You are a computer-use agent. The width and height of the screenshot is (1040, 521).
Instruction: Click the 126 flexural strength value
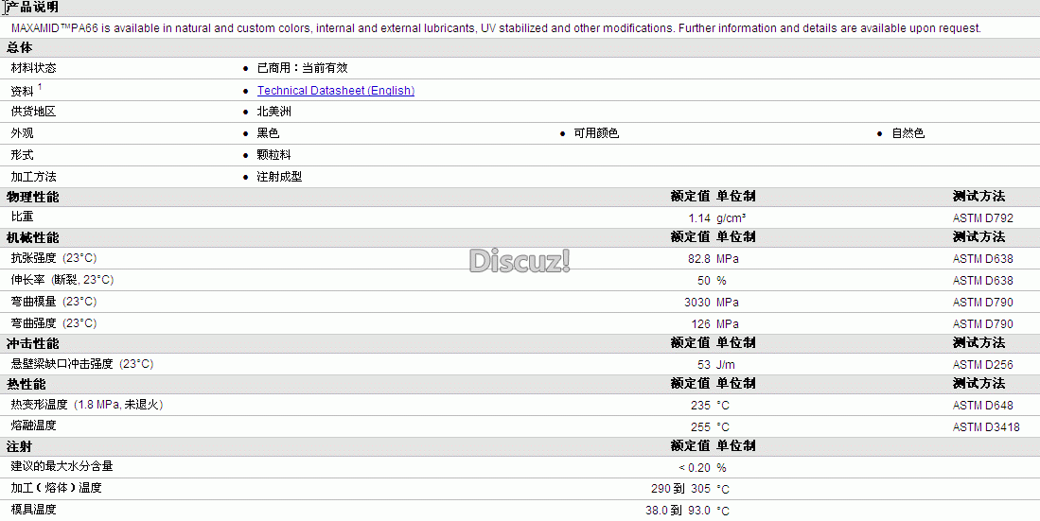tap(700, 324)
